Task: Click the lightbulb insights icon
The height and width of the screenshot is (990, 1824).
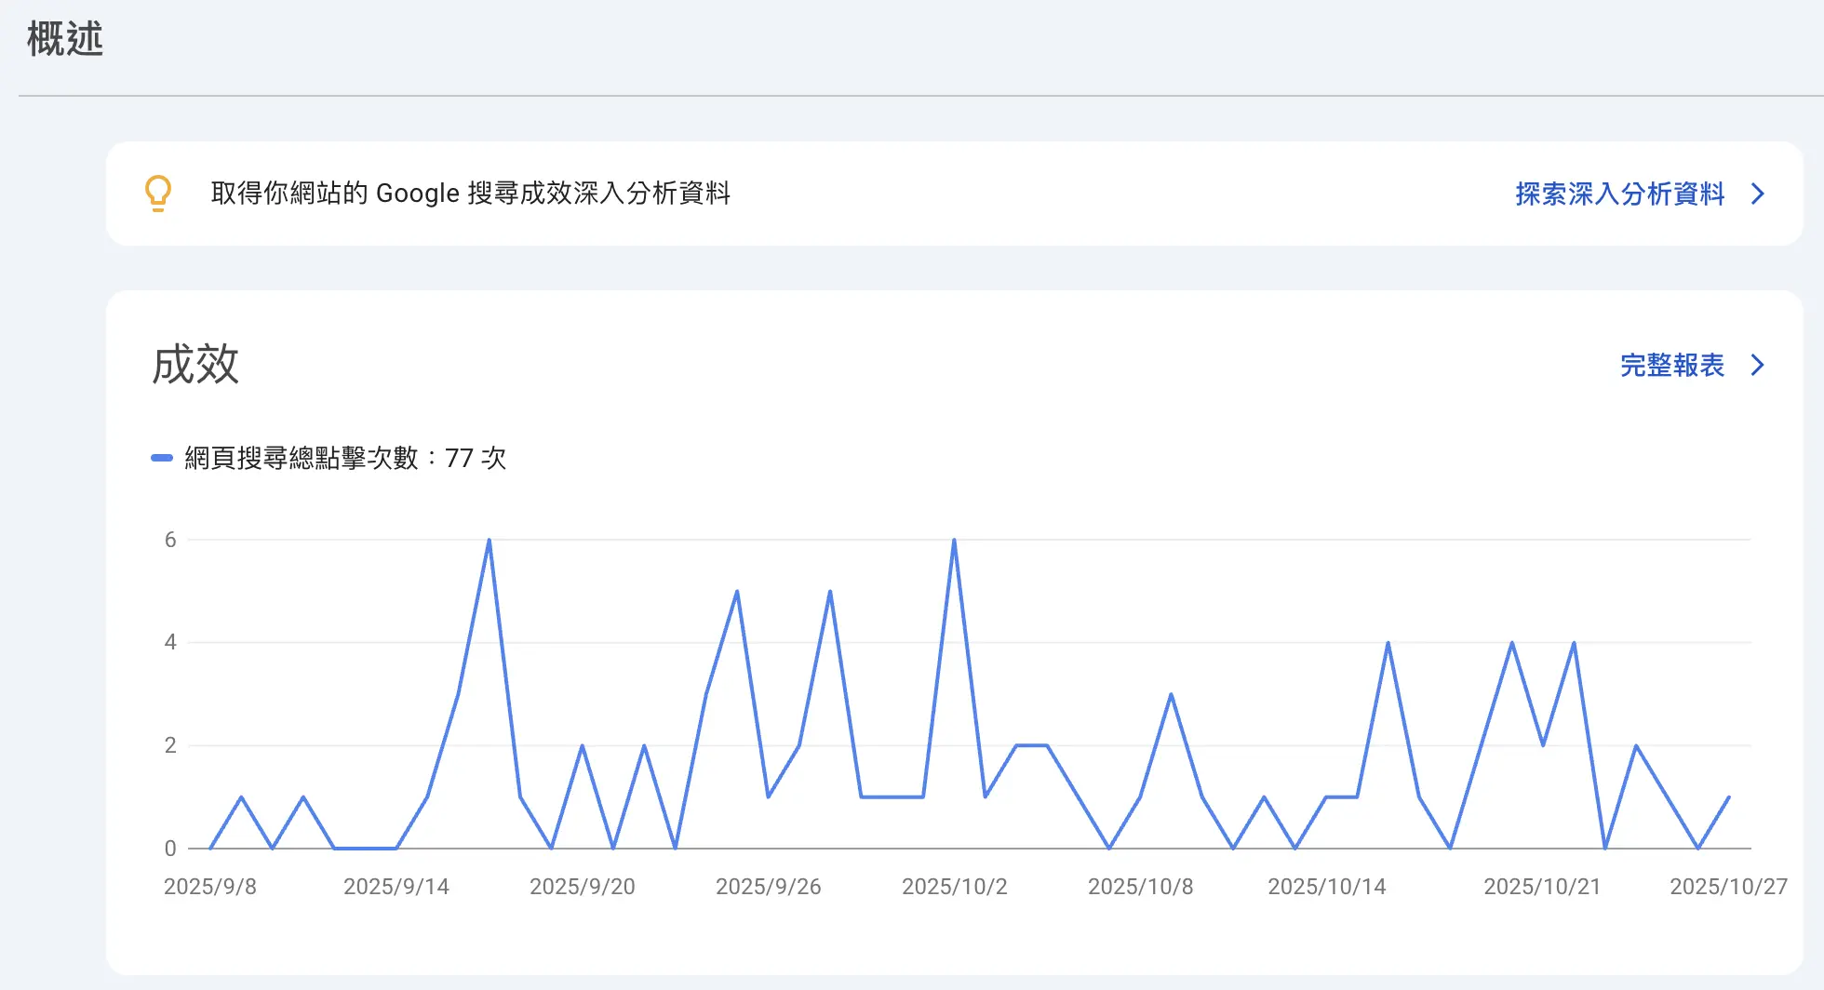Action: coord(158,194)
